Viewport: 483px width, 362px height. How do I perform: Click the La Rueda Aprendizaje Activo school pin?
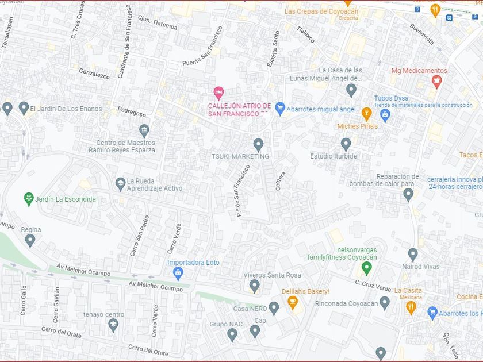[120, 184]
